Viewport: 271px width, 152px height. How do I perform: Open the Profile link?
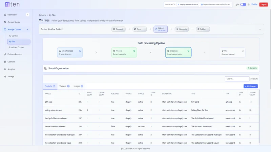pyautogui.click(x=254, y=4)
